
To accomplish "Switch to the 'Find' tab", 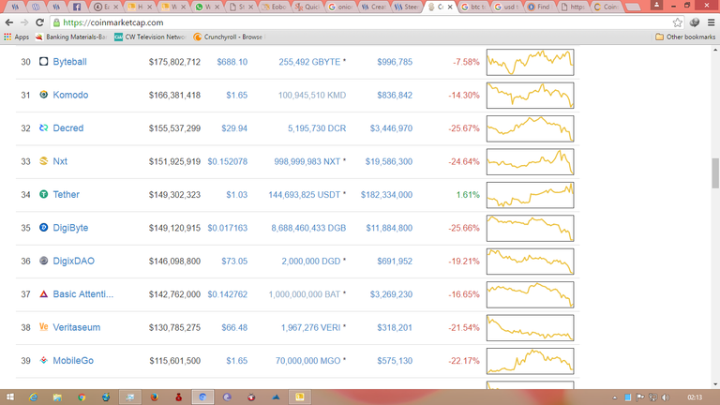I will coord(540,7).
